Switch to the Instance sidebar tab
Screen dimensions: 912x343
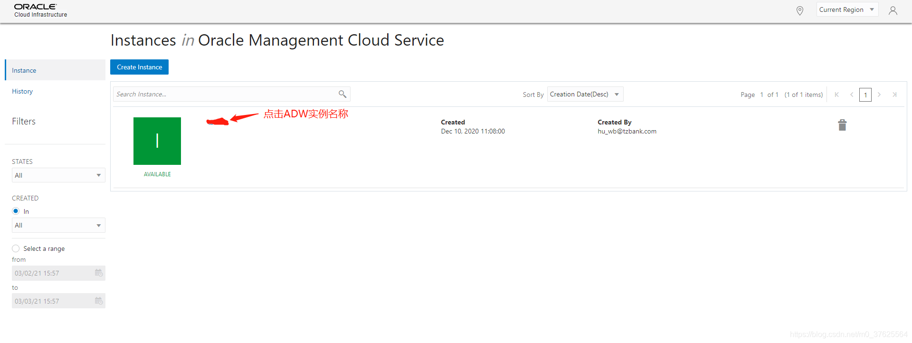[55, 70]
